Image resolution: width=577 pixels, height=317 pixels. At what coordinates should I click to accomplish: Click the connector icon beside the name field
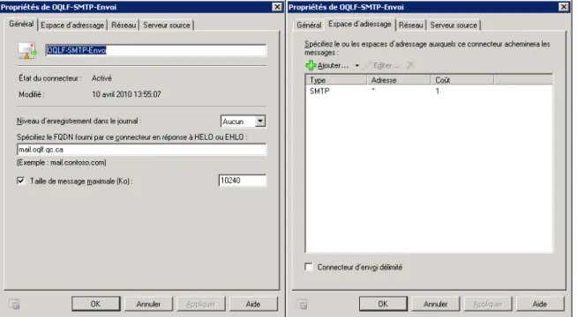coord(28,51)
